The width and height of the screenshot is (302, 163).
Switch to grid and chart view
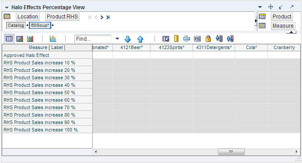point(20,39)
